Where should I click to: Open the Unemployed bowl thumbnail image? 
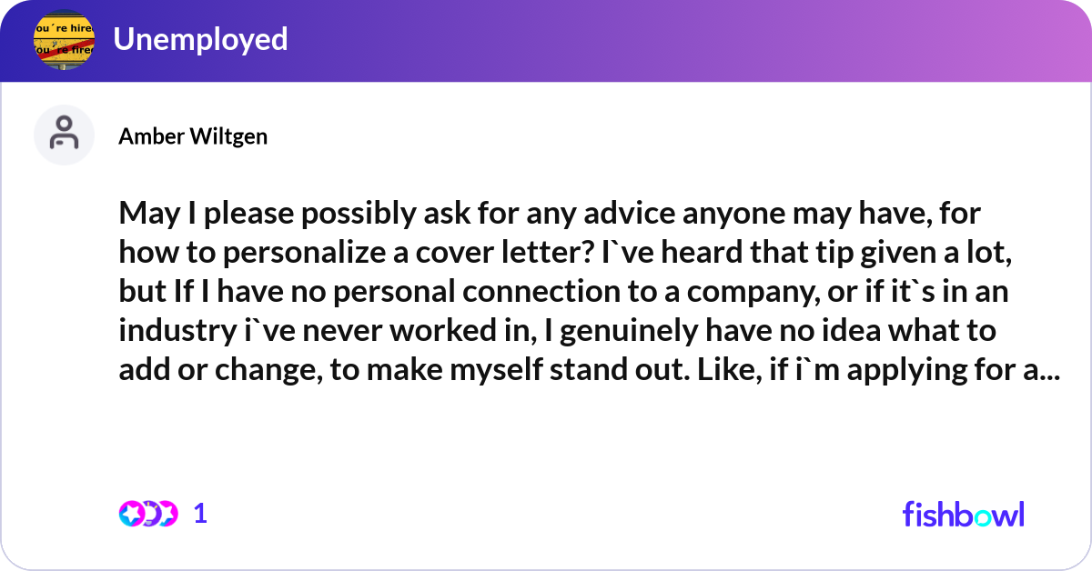click(x=64, y=39)
